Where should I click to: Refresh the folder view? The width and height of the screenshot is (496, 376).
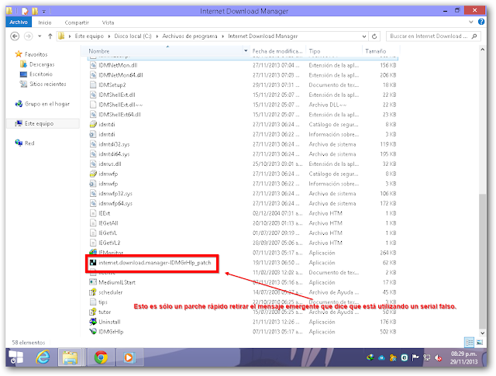pos(374,36)
